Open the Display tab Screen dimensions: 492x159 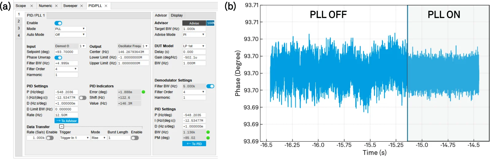coord(177,15)
